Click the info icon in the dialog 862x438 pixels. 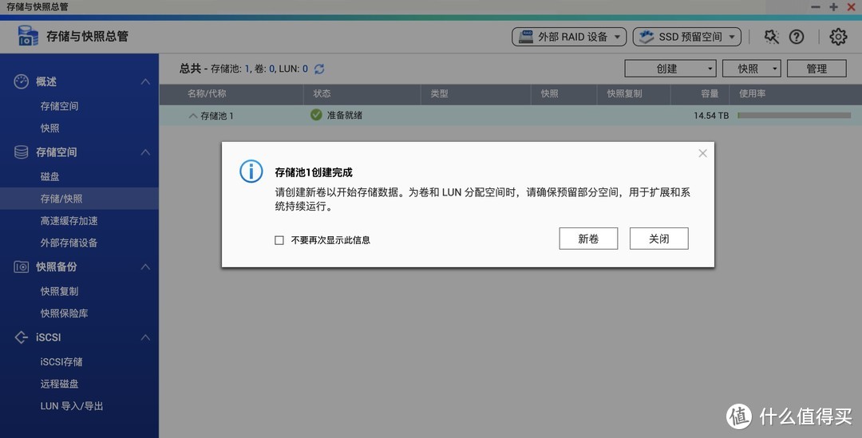pos(251,172)
